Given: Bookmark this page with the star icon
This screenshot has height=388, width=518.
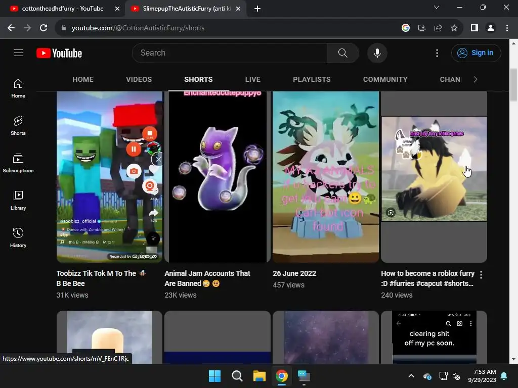Looking at the screenshot, I should point(454,28).
